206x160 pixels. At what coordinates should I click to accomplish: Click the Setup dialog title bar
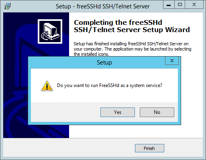(x=97, y=63)
